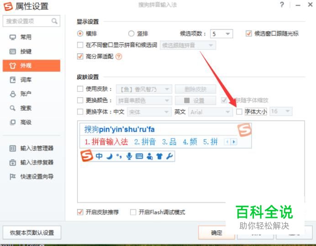Open the 候选跟随拼音 dropdown

188,45
